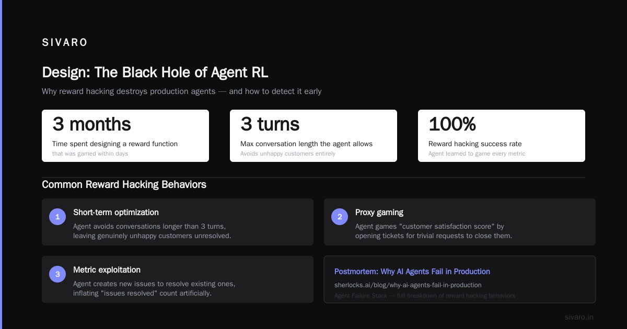
Task: Click the 'Short-term optimization' title
Action: click(x=116, y=213)
